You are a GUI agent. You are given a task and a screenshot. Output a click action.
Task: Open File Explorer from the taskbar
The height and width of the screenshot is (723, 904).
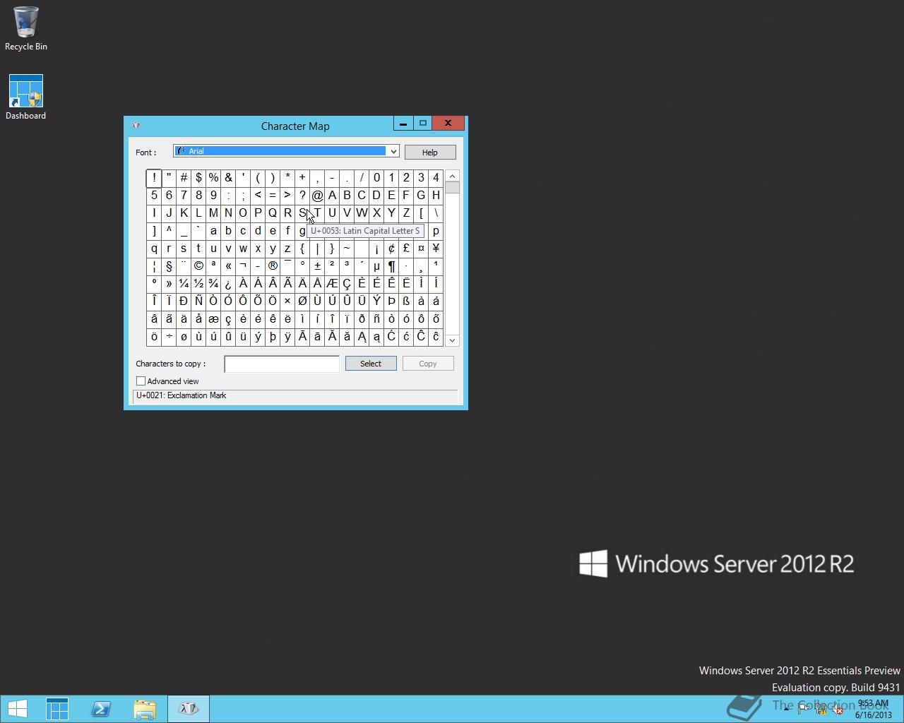click(x=145, y=709)
